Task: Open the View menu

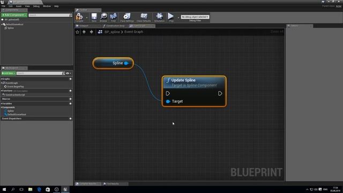Action: click(x=27, y=6)
